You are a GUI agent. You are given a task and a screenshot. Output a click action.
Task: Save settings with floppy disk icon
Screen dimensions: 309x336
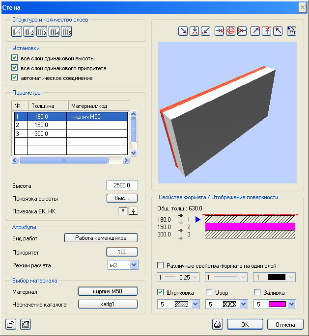26,324
